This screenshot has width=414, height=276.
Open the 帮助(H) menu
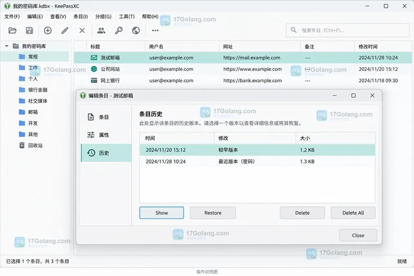(150, 17)
